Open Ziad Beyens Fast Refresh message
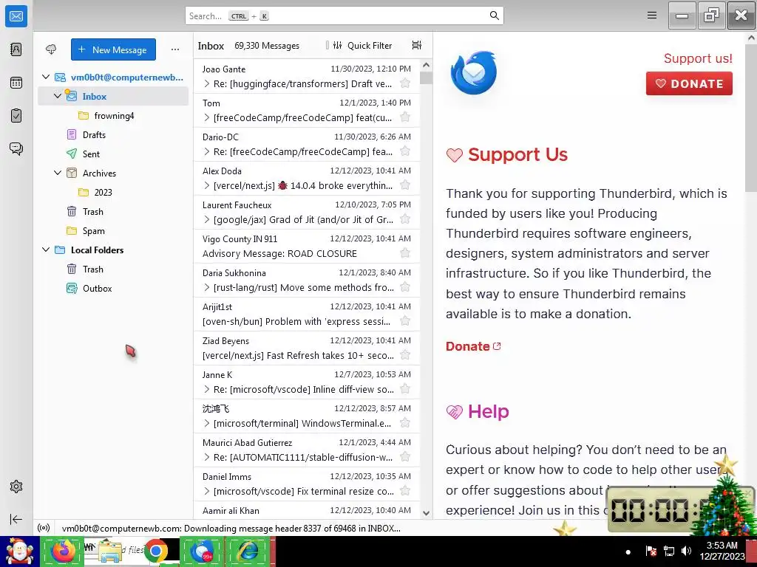This screenshot has height=567, width=757. click(307, 348)
